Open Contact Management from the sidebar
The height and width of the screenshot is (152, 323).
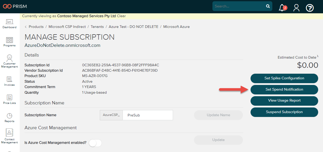pyautogui.click(x=9, y=135)
